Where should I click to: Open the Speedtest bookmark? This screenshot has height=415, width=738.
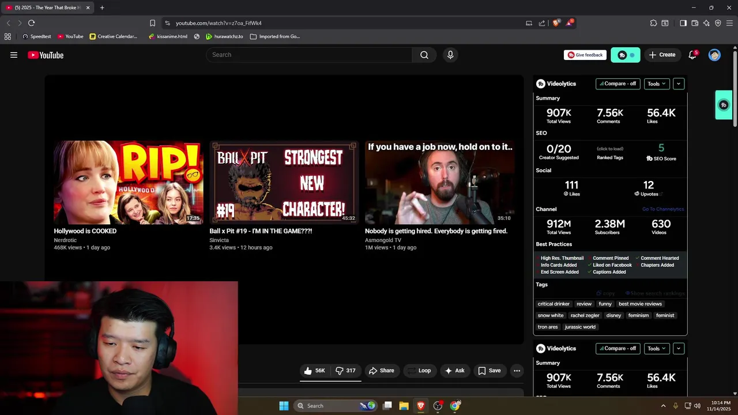[x=36, y=36]
